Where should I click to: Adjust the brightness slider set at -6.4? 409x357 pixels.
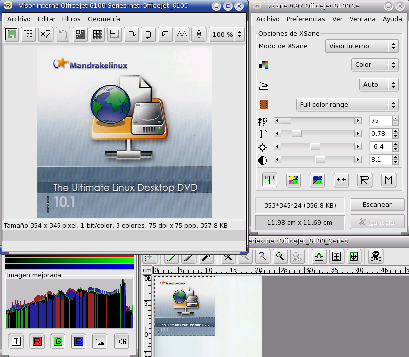pyautogui.click(x=318, y=146)
